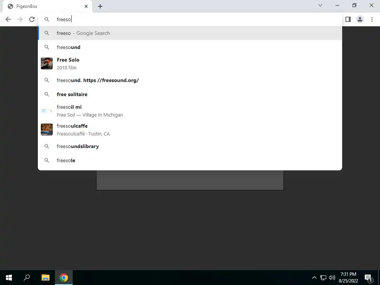
Task: Click the magnifier icon beside 'freesole'
Action: pyautogui.click(x=47, y=160)
